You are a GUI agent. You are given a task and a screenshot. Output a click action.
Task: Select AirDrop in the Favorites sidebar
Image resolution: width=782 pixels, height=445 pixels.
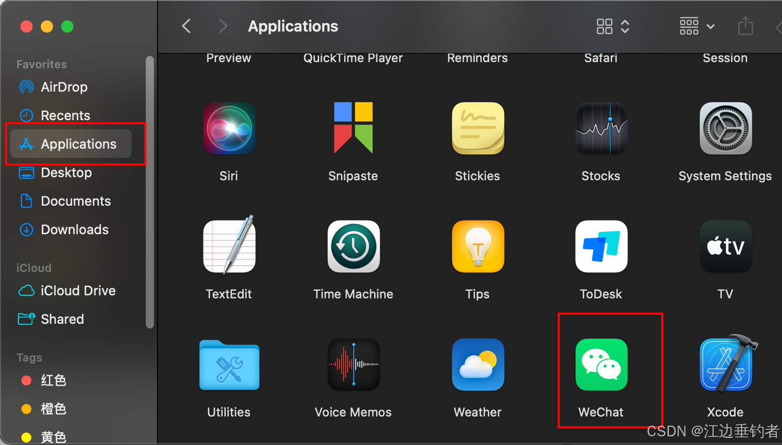tap(71, 87)
